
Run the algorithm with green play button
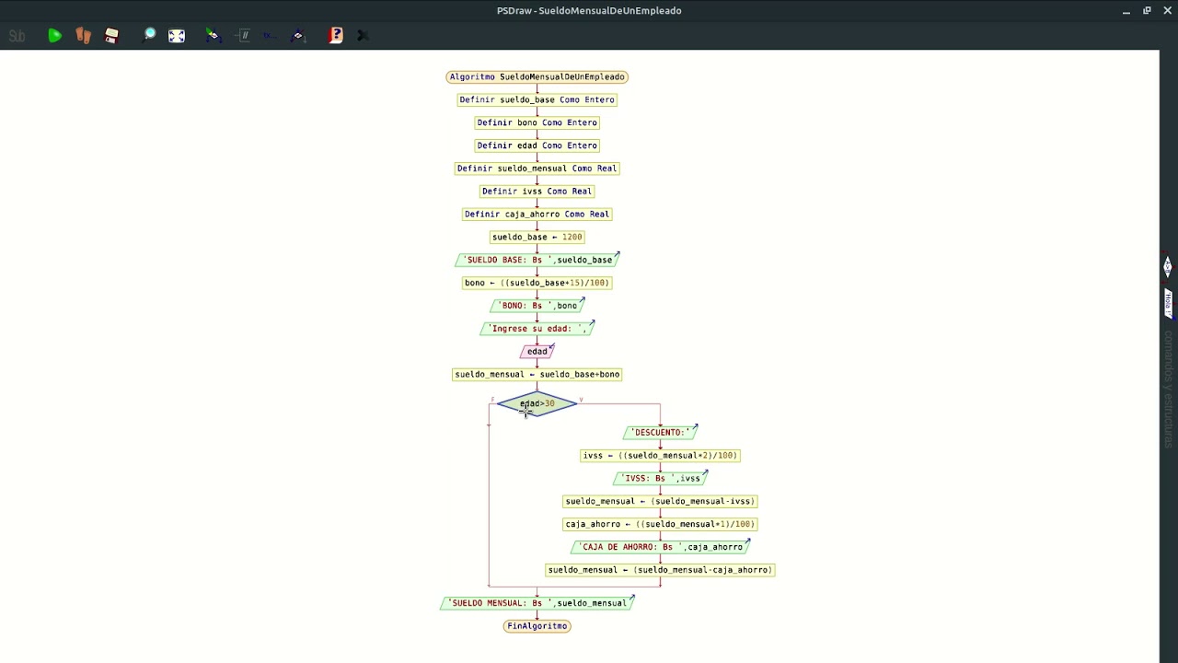(55, 36)
